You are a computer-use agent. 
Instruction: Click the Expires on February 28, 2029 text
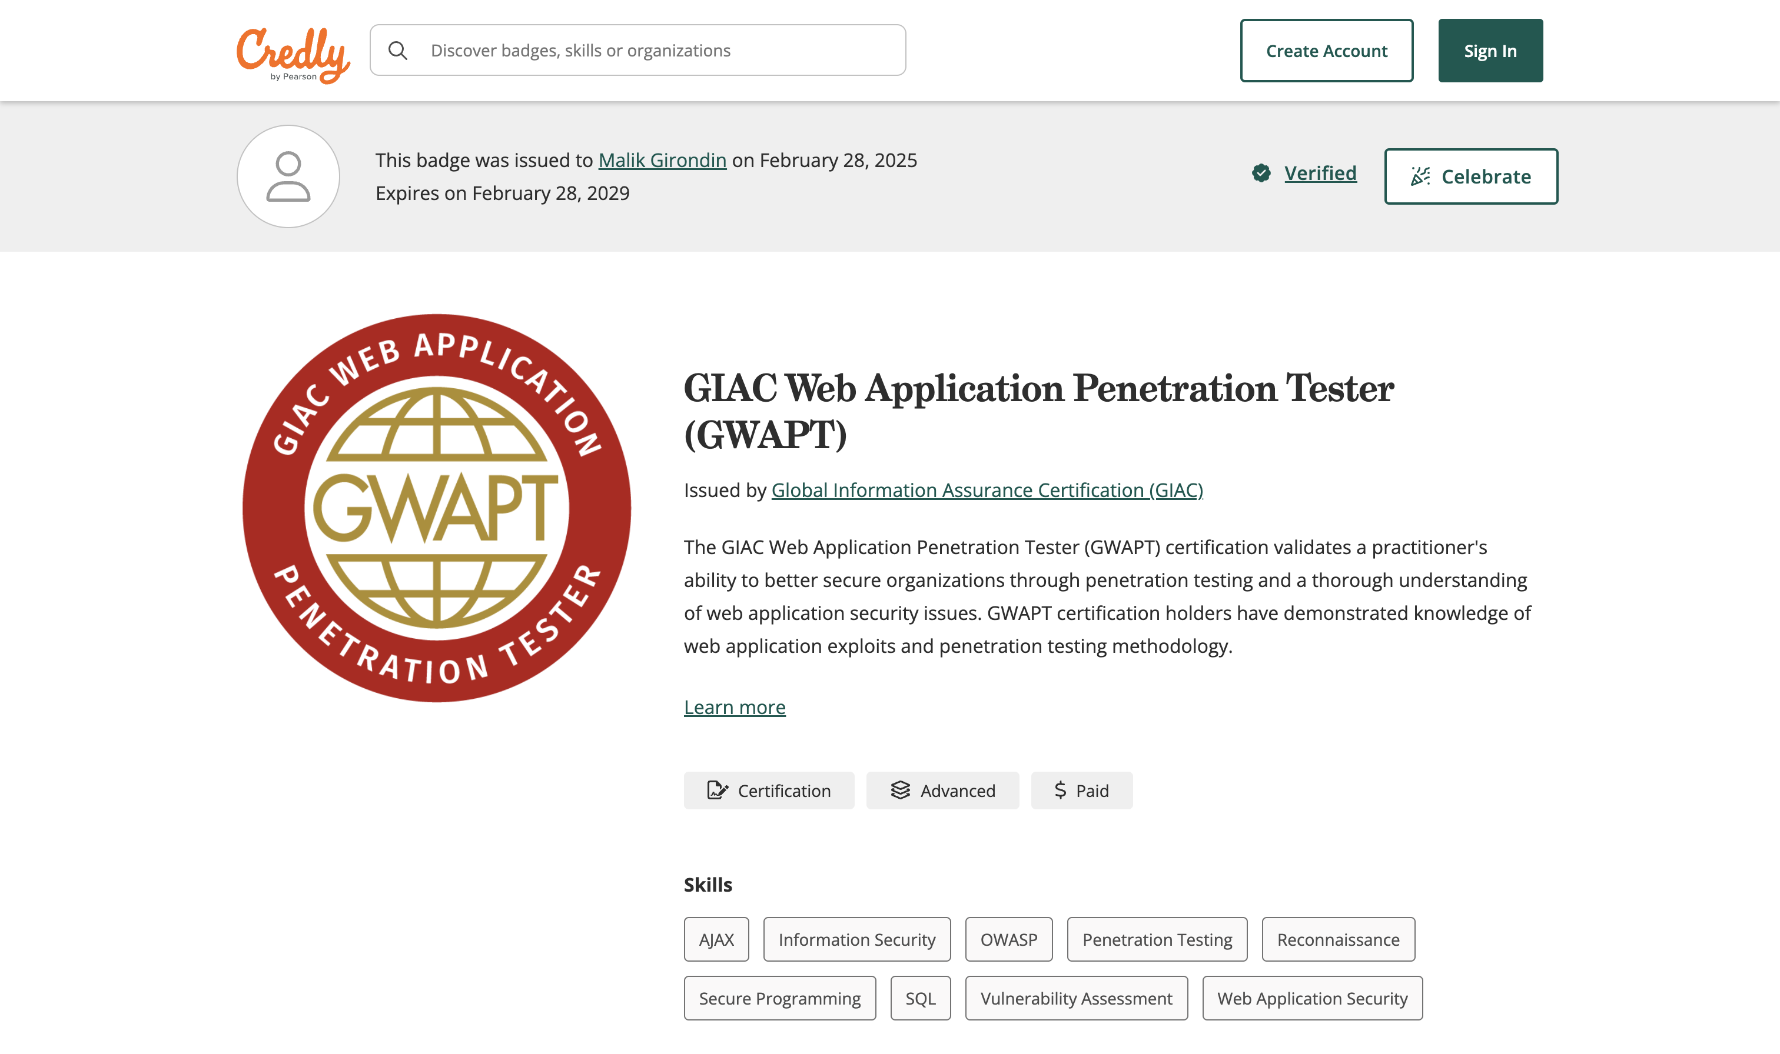[x=502, y=193]
